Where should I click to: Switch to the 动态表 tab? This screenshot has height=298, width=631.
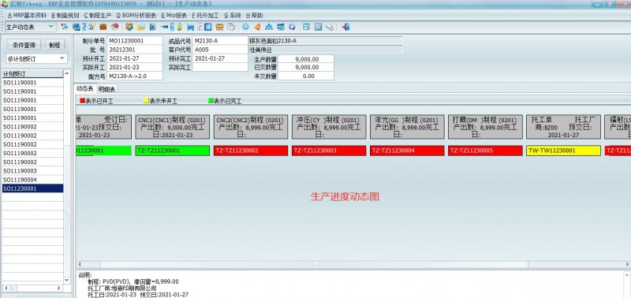click(85, 89)
